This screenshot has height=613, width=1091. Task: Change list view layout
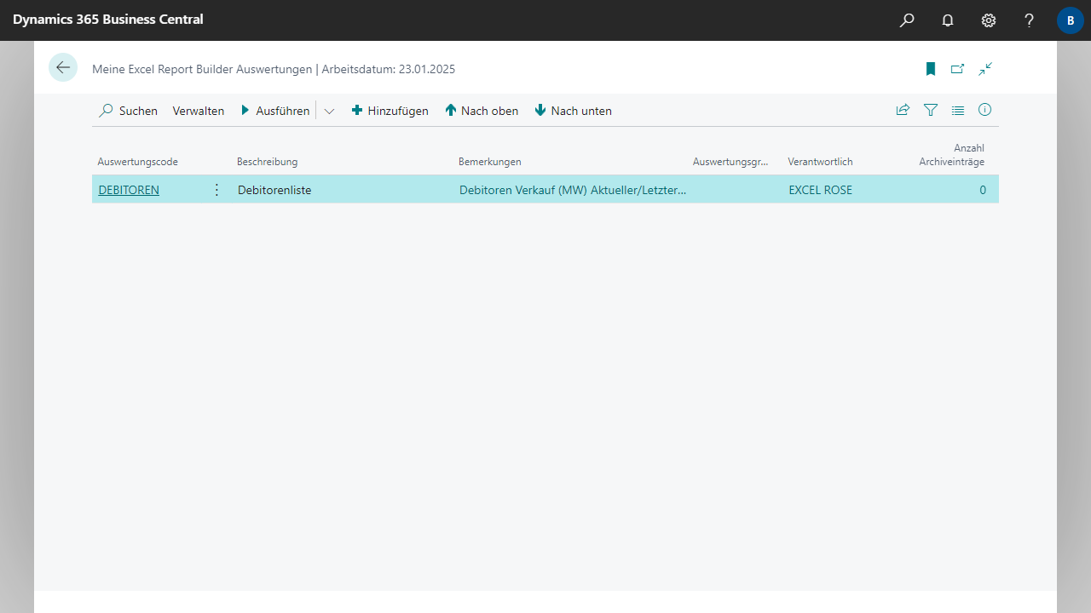point(958,110)
